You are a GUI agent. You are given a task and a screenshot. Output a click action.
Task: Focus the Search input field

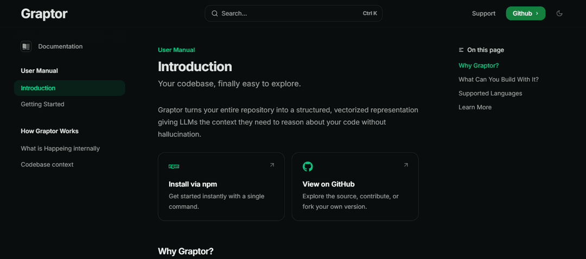pyautogui.click(x=294, y=14)
